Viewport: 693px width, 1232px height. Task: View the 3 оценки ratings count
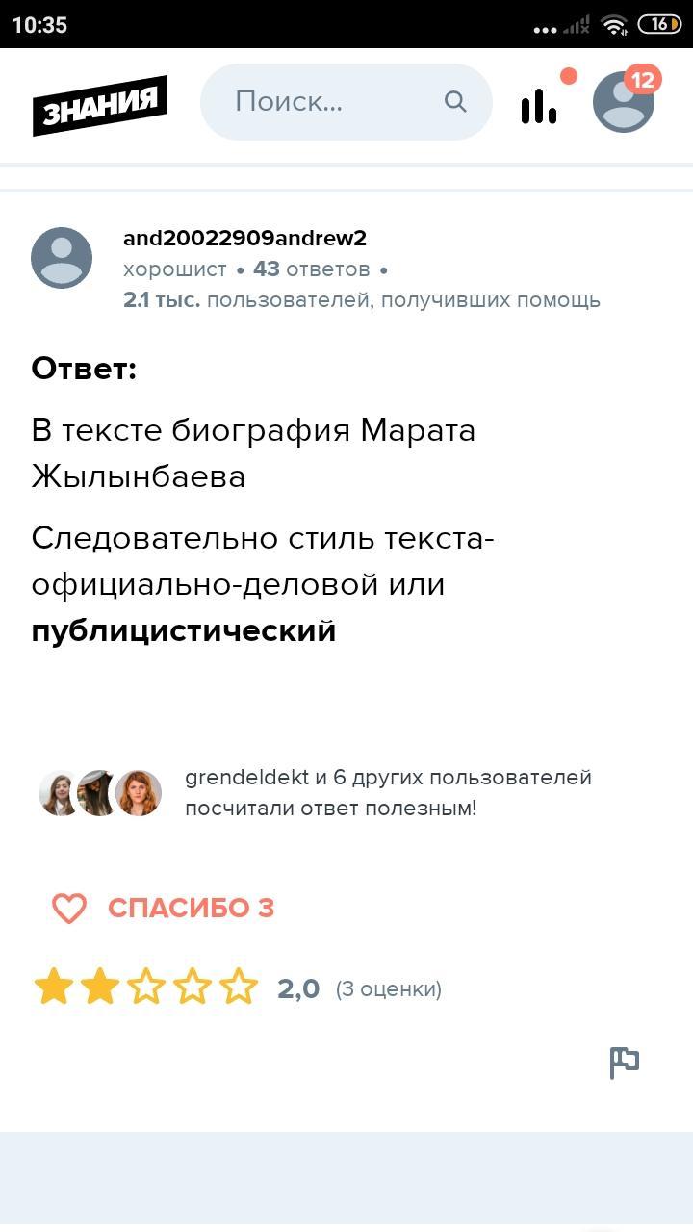388,988
